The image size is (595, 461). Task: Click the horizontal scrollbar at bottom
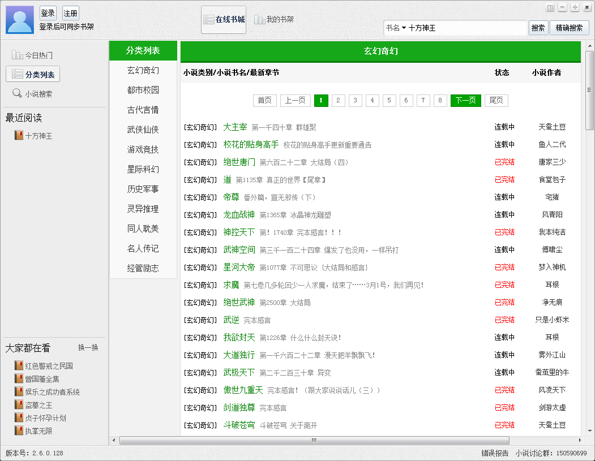[x=314, y=440]
